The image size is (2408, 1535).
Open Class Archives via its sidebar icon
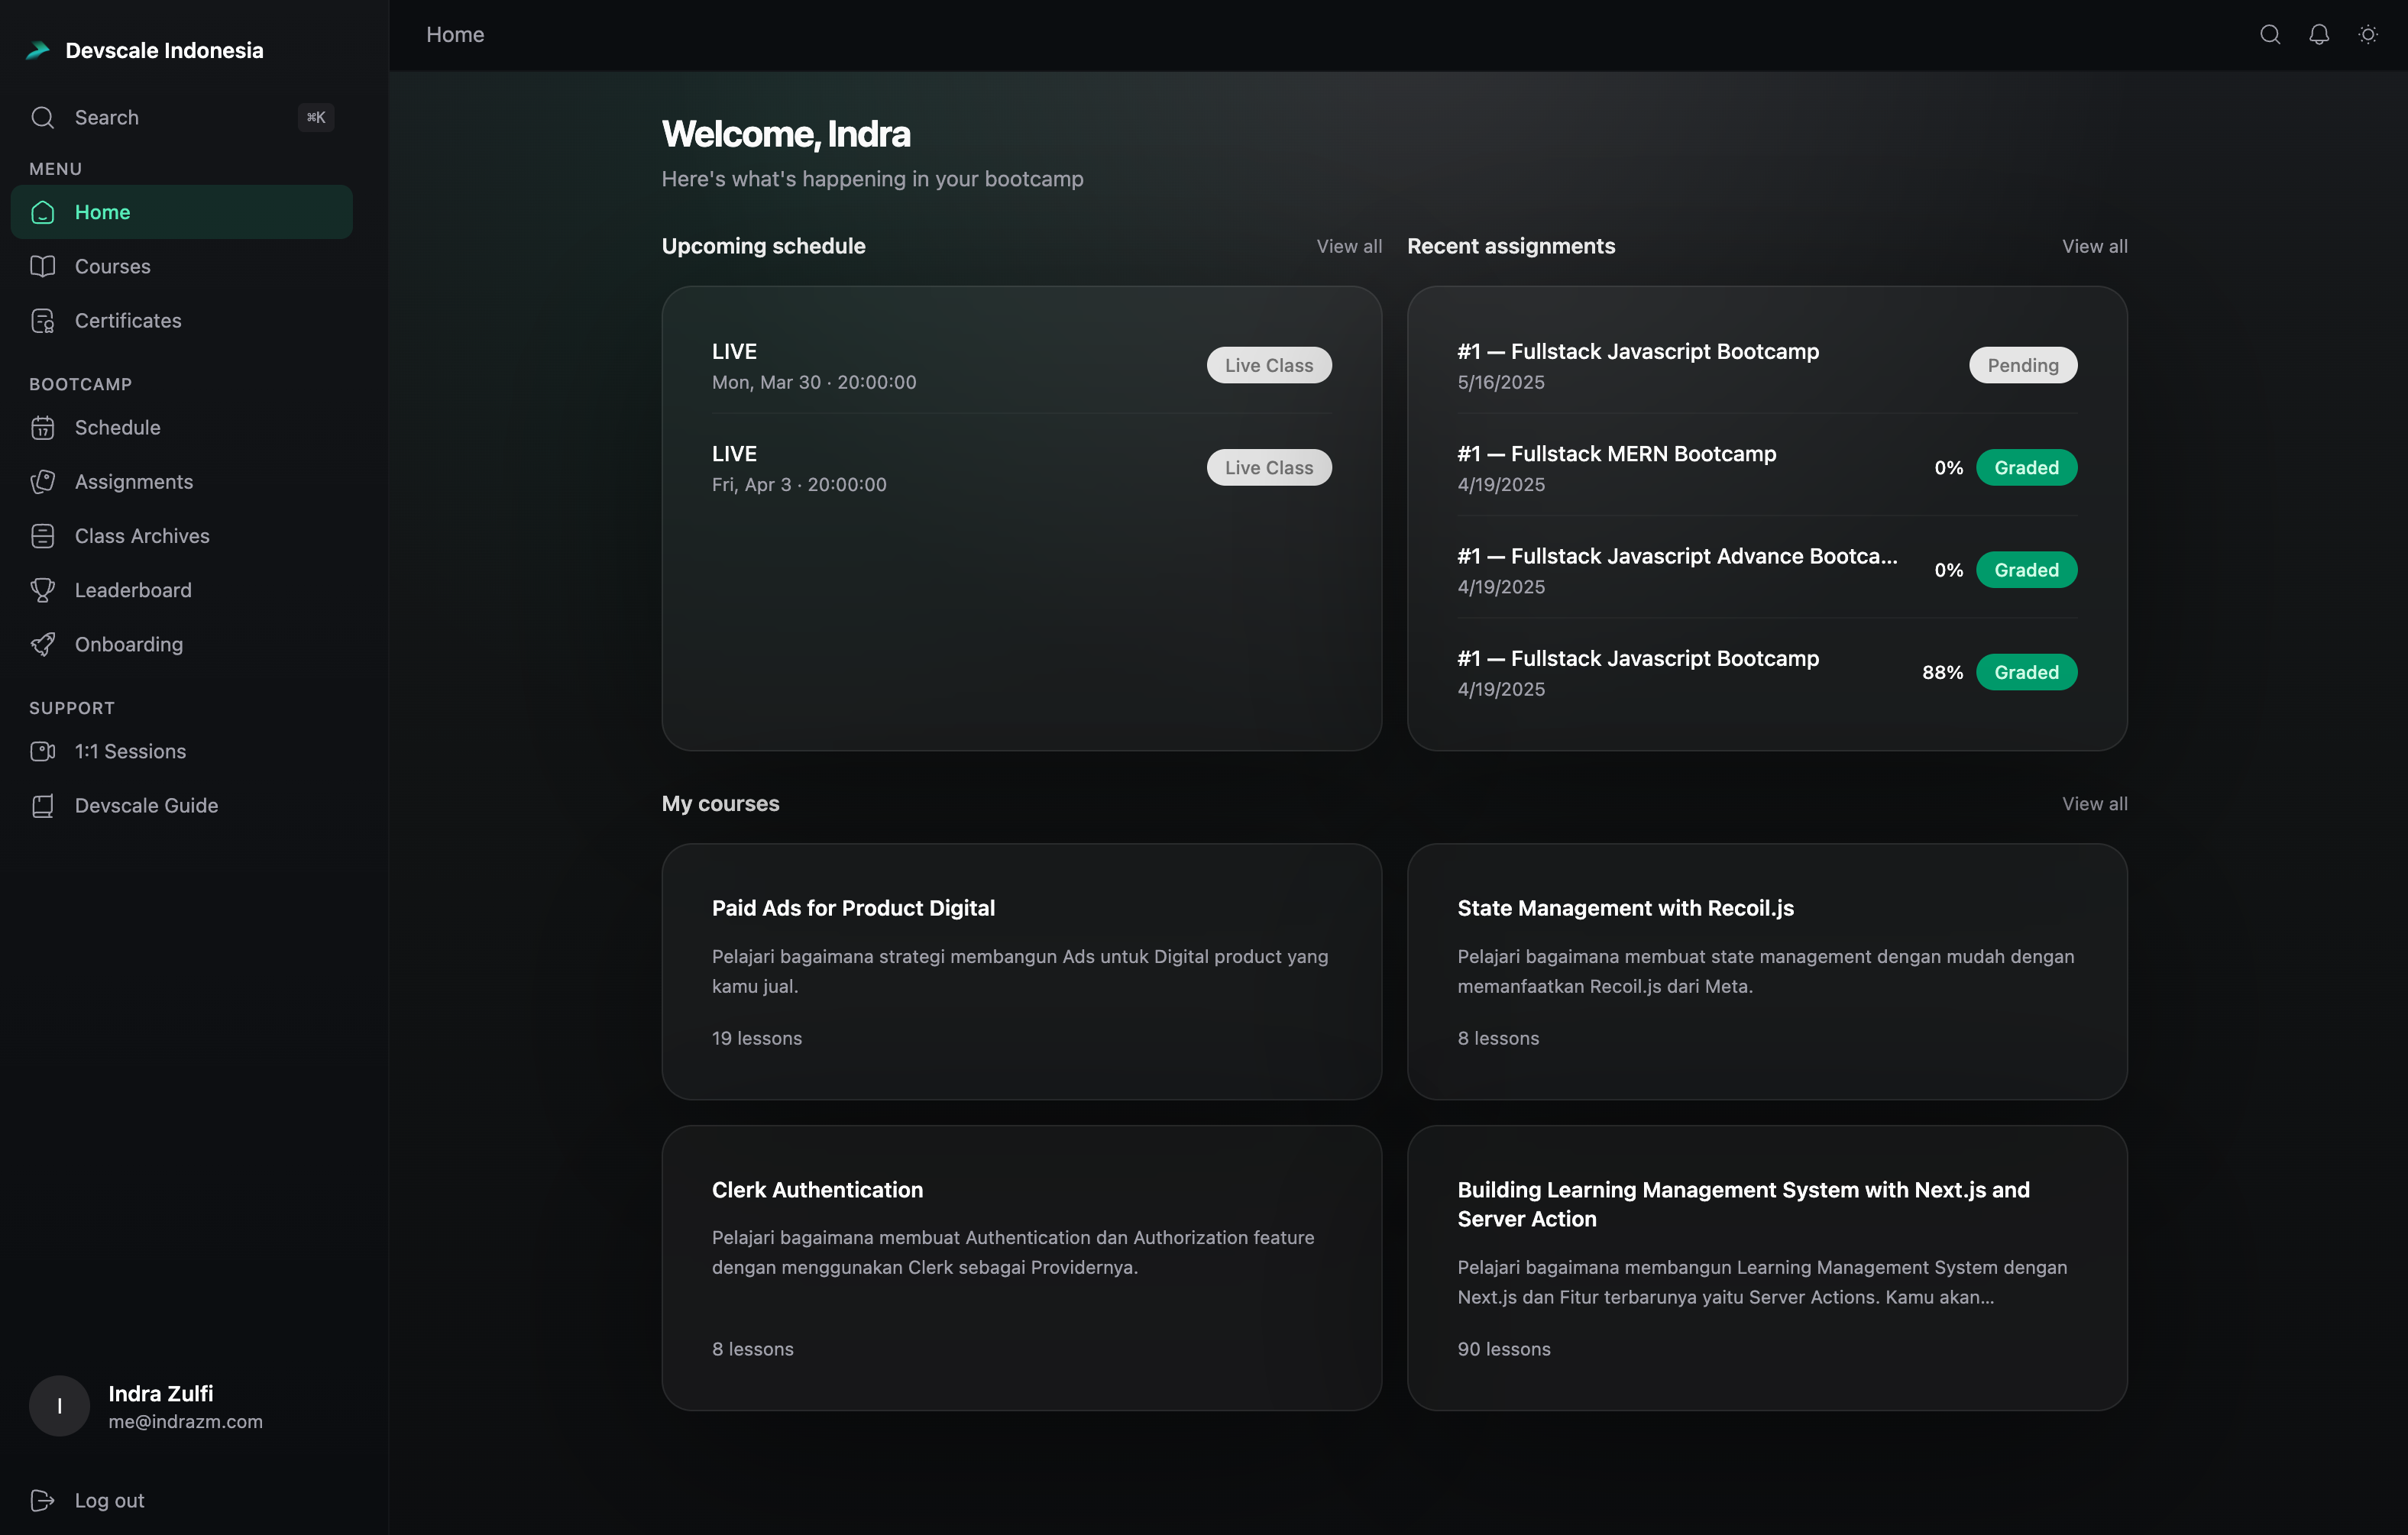(x=43, y=535)
